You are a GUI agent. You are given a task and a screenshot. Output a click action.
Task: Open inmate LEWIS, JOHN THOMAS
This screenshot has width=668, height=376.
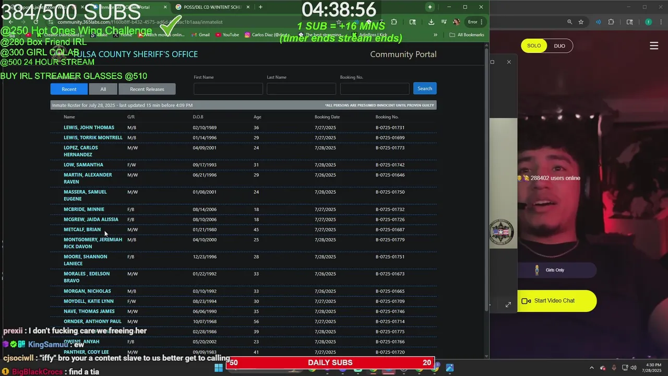(x=89, y=127)
